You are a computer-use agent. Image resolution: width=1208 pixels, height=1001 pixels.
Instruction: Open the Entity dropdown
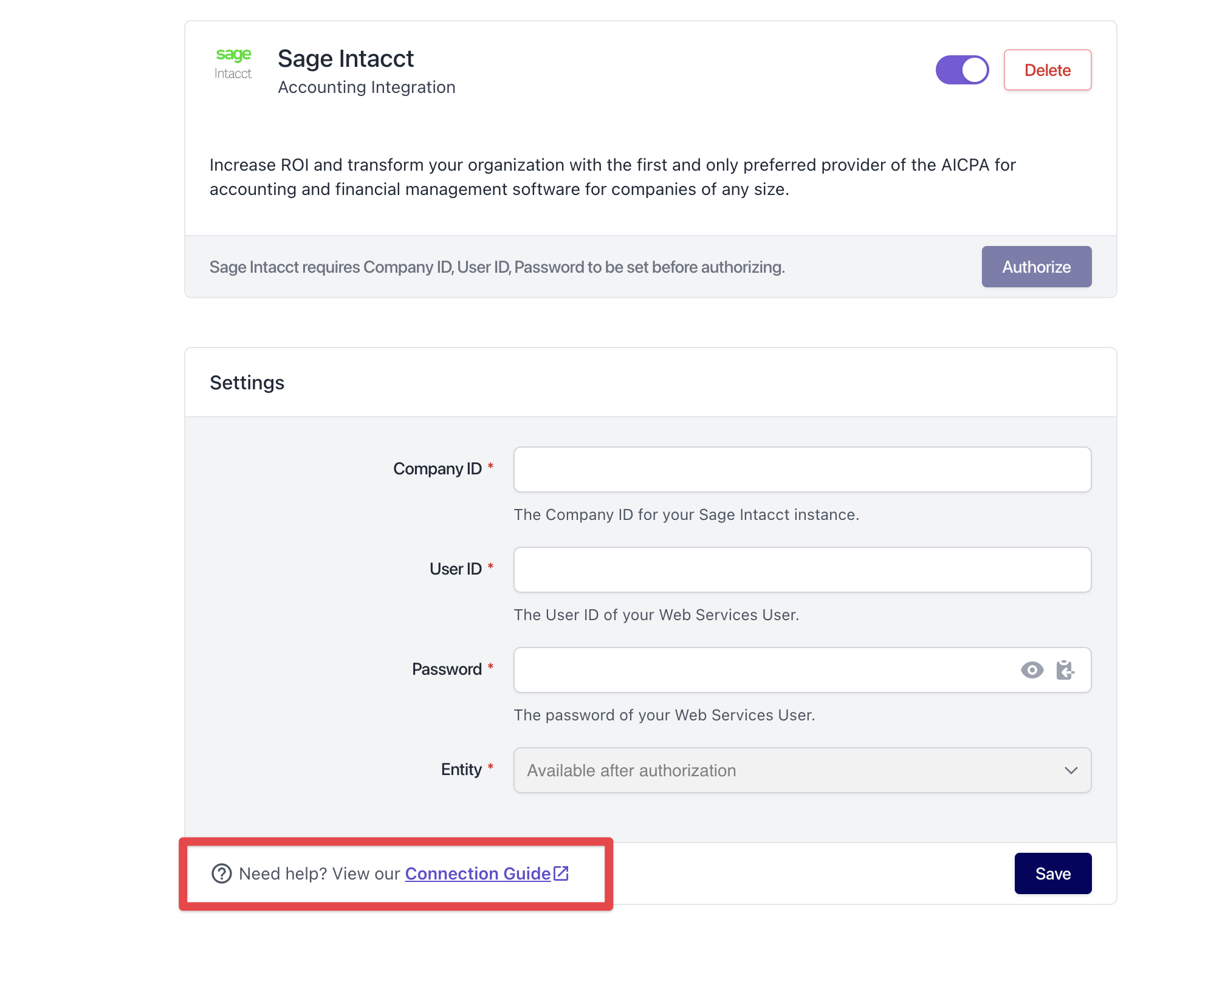pos(802,770)
